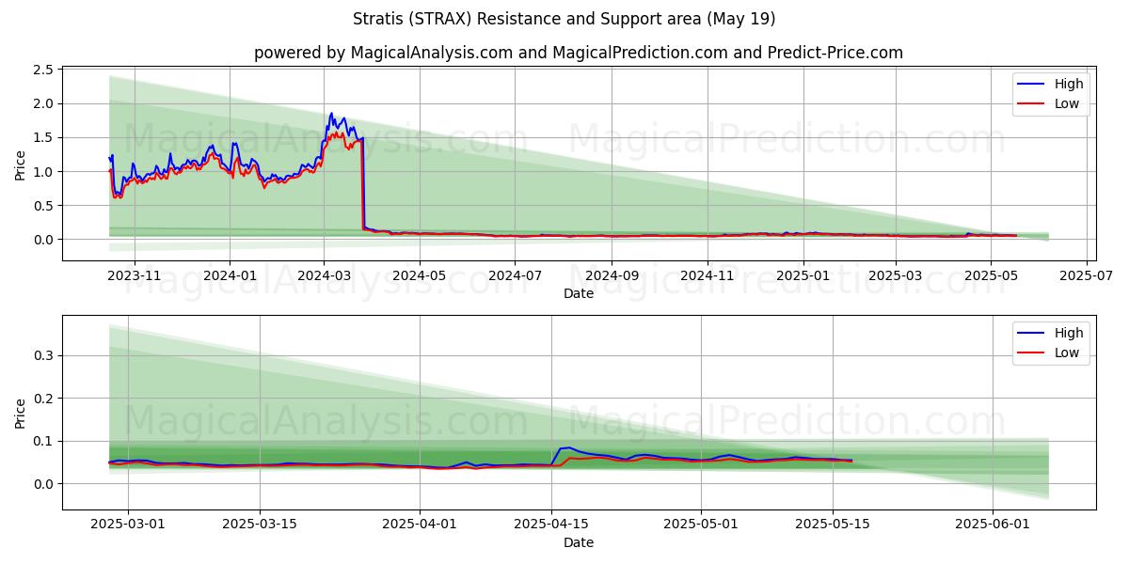Click the '0.1' y-axis label on the bottom chart
Screen dimensions: 1129x564
(x=41, y=442)
